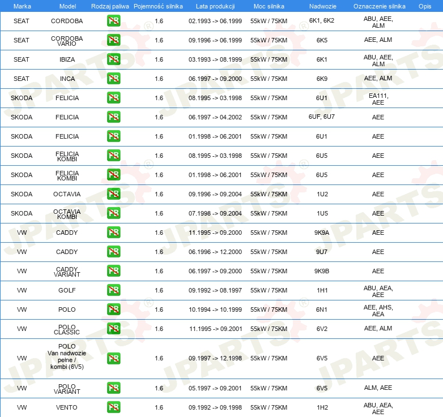443x417 pixels.
Task: Click the Nadwozie column header
Action: click(x=323, y=6)
